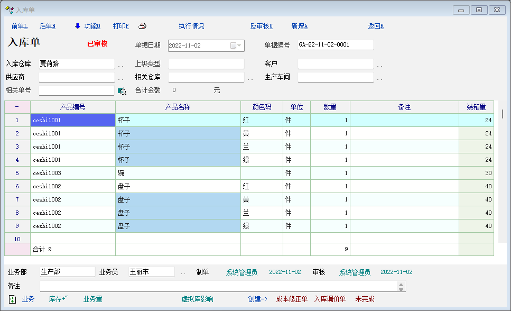
Task: Click the table's vertical scrollbar
Action: (502, 114)
